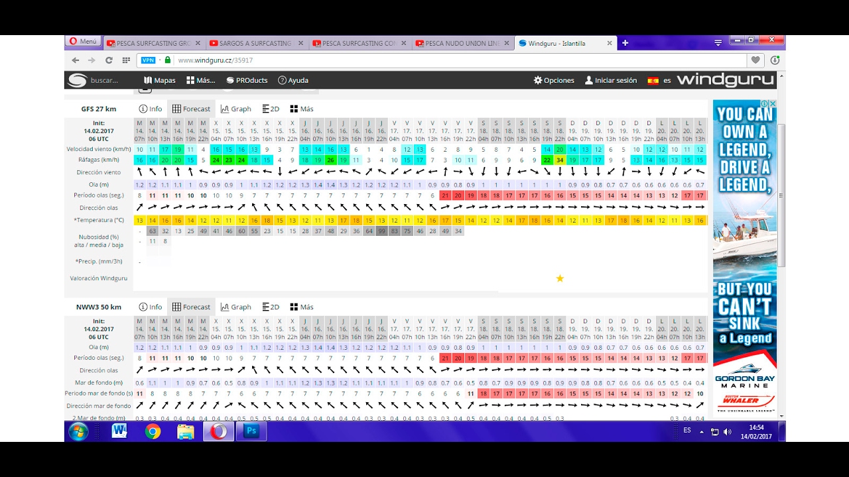Open the Más... menu in navigation bar
The width and height of the screenshot is (849, 477).
click(x=201, y=80)
